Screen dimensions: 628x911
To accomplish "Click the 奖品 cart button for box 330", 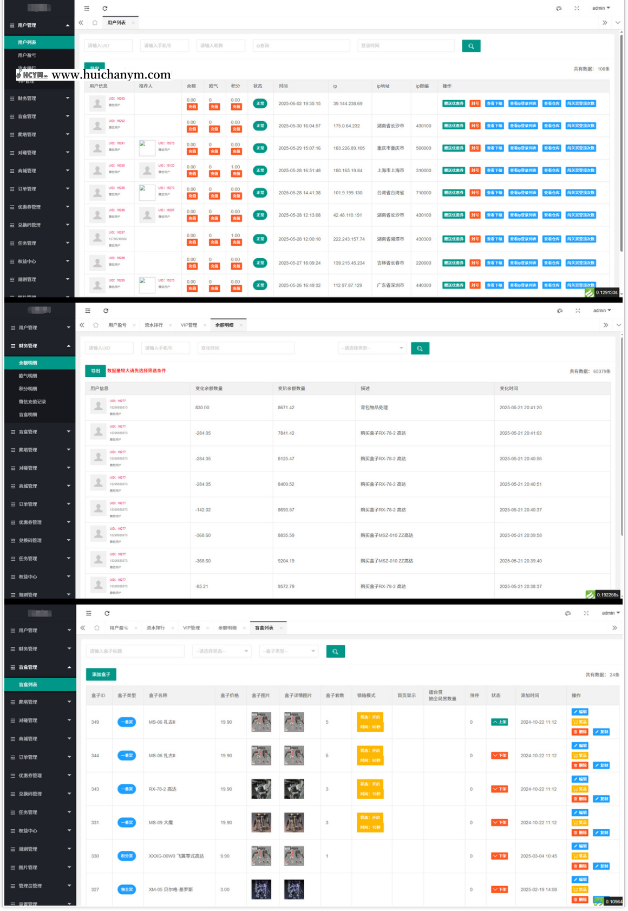I will click(x=580, y=856).
